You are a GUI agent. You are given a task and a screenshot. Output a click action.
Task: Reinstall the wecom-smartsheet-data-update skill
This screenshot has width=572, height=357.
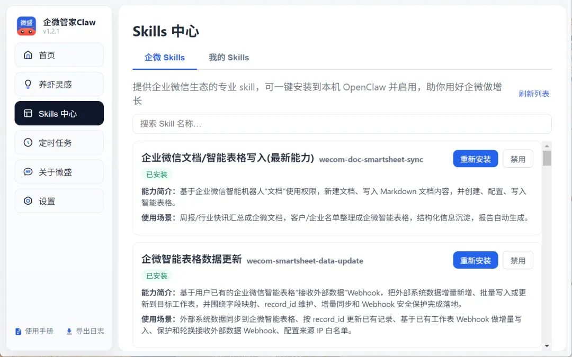pyautogui.click(x=475, y=260)
